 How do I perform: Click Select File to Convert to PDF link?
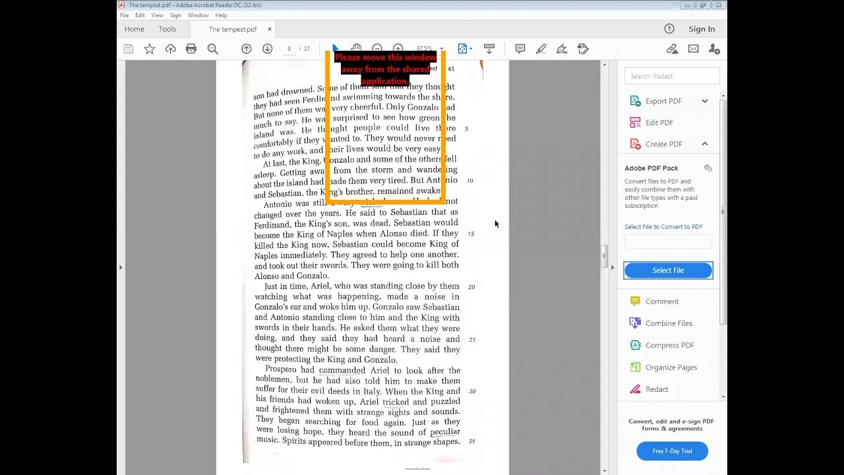(x=663, y=227)
